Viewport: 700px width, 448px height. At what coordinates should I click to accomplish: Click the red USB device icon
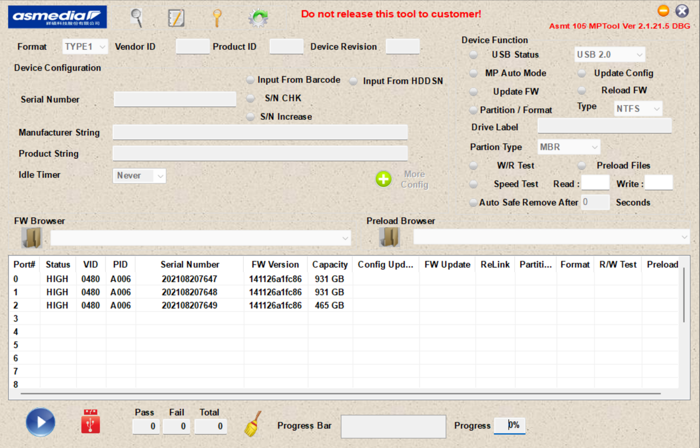point(91,421)
